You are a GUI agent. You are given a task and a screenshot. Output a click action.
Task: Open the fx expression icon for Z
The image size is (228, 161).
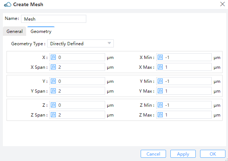click(x=53, y=105)
